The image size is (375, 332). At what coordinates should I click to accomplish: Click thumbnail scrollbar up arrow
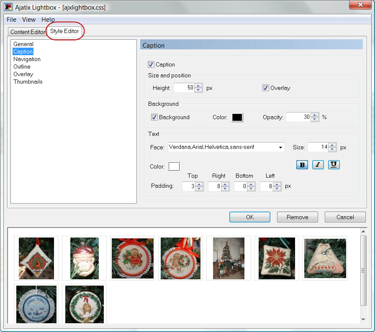[x=363, y=232]
